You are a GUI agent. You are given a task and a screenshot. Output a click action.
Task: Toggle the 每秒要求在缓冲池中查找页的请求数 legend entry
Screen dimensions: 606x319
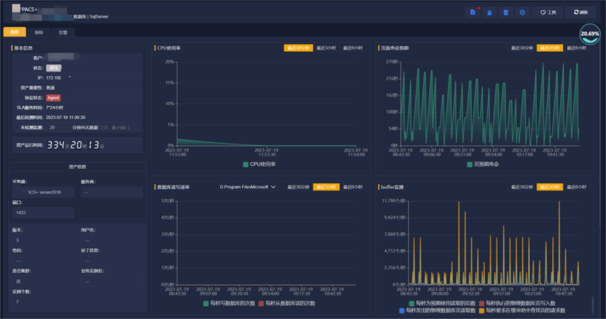pyautogui.click(x=522, y=311)
